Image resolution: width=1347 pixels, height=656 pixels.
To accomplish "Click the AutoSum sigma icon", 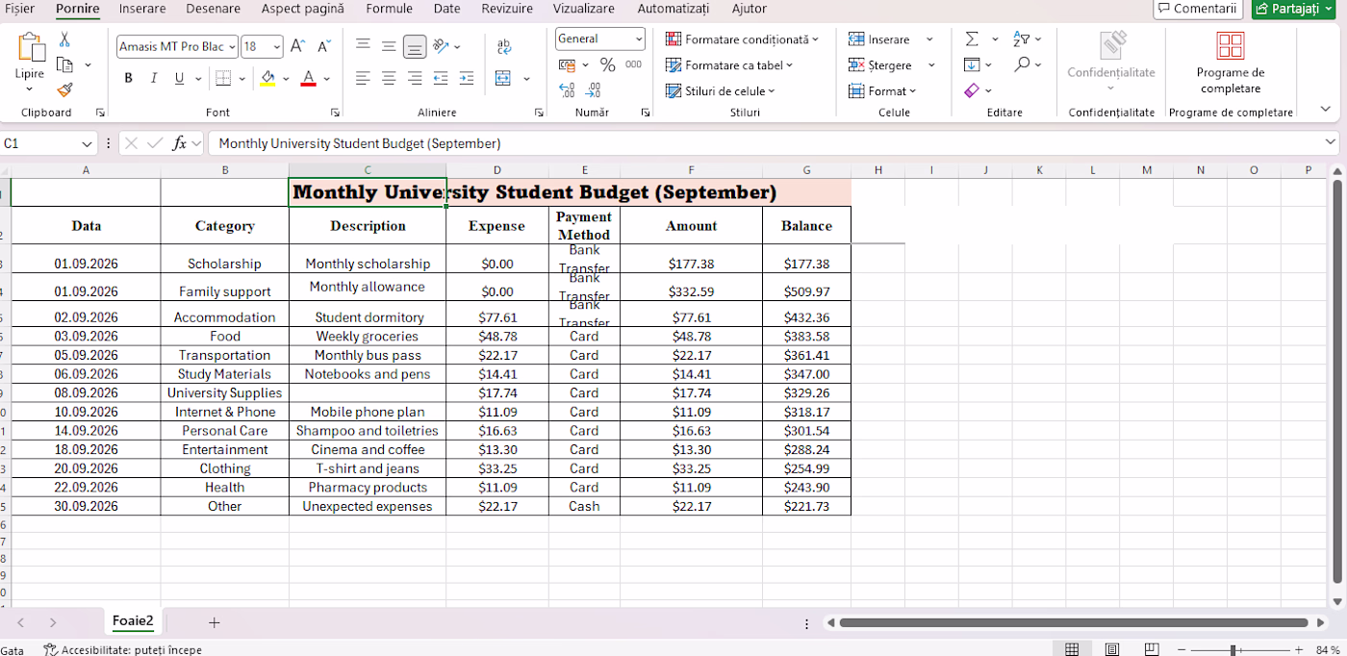I will click(972, 39).
